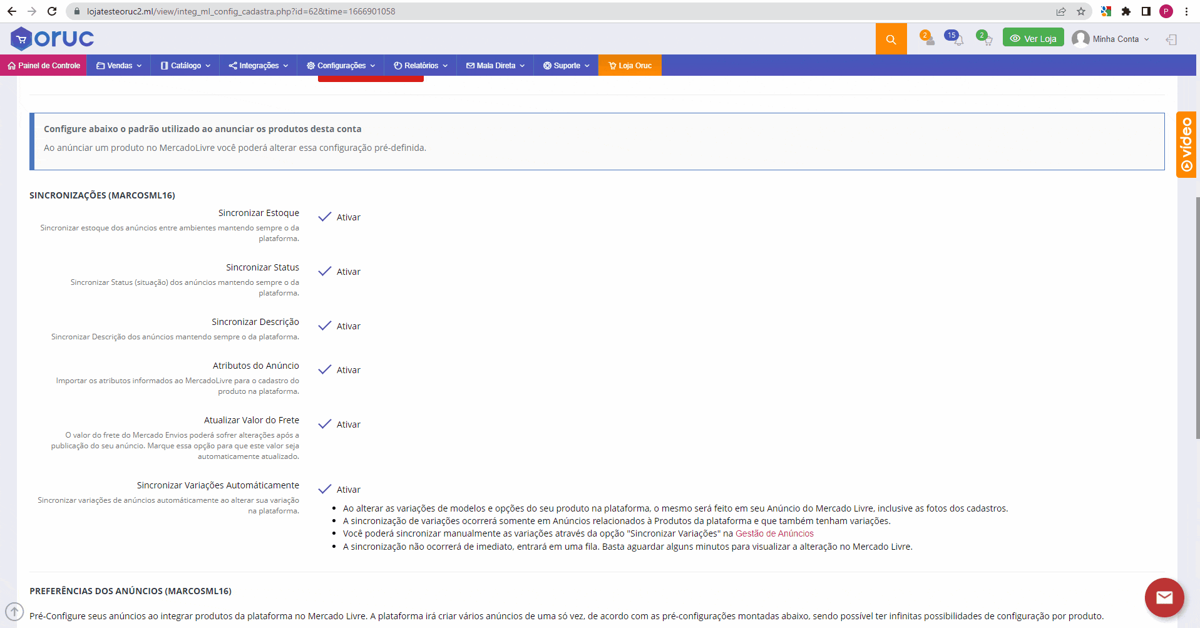Open the Chrome three-dot menu
This screenshot has height=628, width=1200.
(x=1186, y=11)
